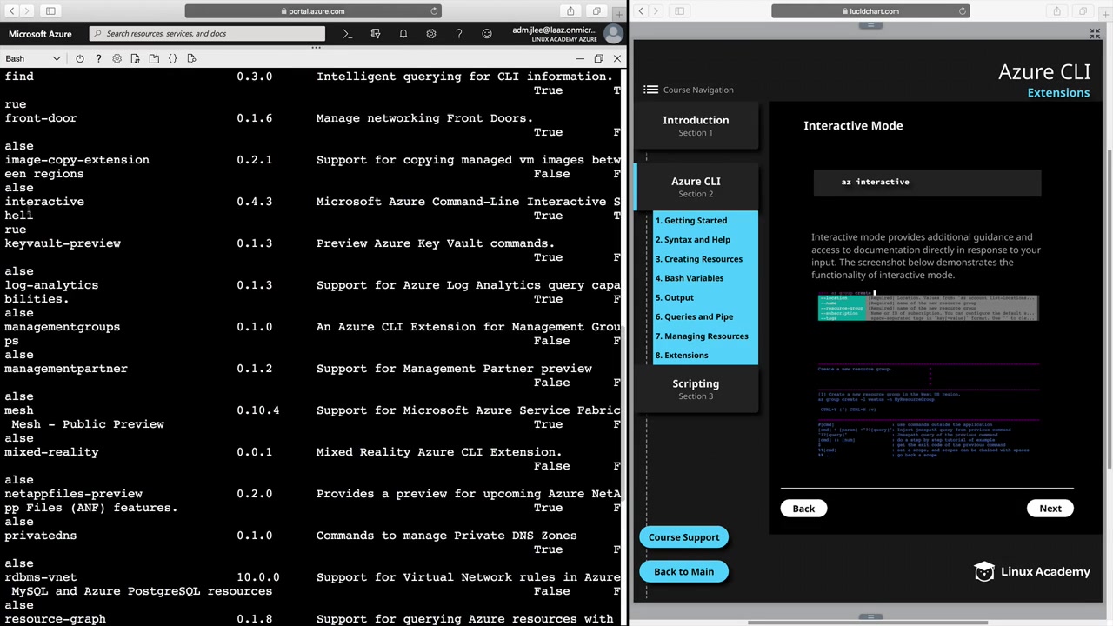
Task: Go forward in the Azure portal browser window
Action: point(26,11)
